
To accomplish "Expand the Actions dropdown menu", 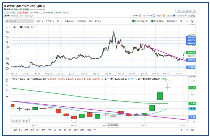I will pos(182,16).
